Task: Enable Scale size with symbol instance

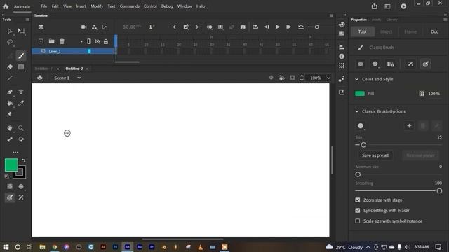Action: tap(358, 221)
